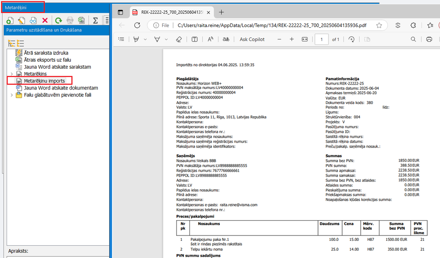This screenshot has height=258, width=440.
Task: Click the PDF page number field
Action: tap(322, 40)
